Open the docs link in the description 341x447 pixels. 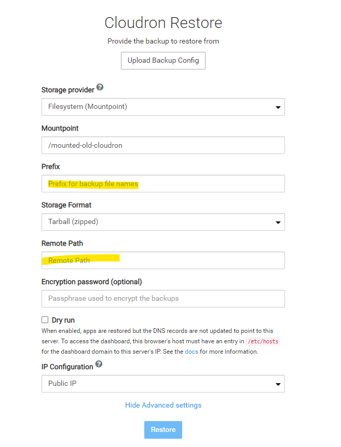[x=192, y=352]
